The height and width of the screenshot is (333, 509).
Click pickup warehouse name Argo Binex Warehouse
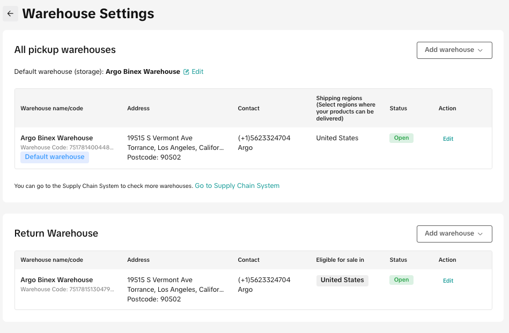[x=56, y=138]
